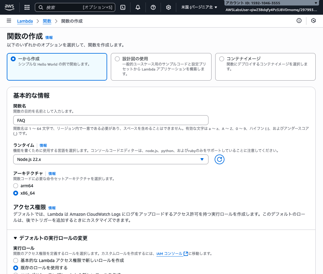Go to the Lambda breadcrumb
Image resolution: width=323 pixels, height=274 pixels.
[25, 21]
